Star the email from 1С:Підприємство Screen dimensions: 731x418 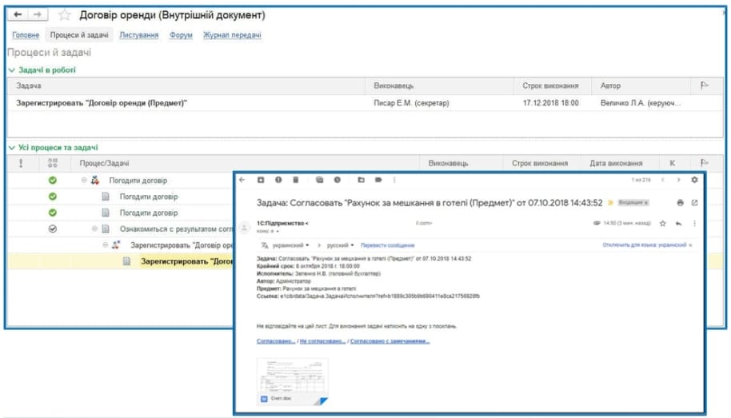pos(662,223)
